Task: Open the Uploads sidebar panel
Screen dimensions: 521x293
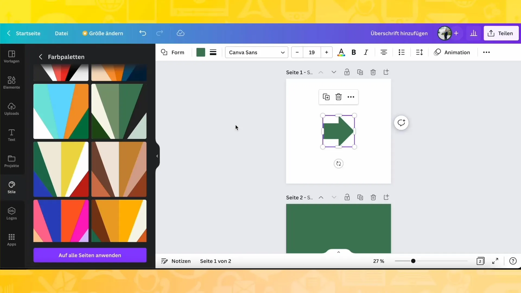Action: coord(11,109)
